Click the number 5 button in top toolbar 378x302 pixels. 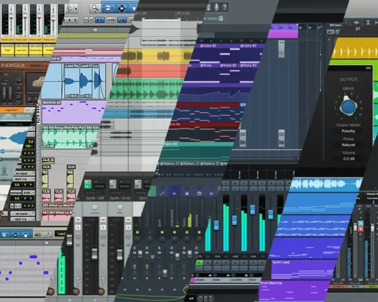pyautogui.click(x=75, y=20)
